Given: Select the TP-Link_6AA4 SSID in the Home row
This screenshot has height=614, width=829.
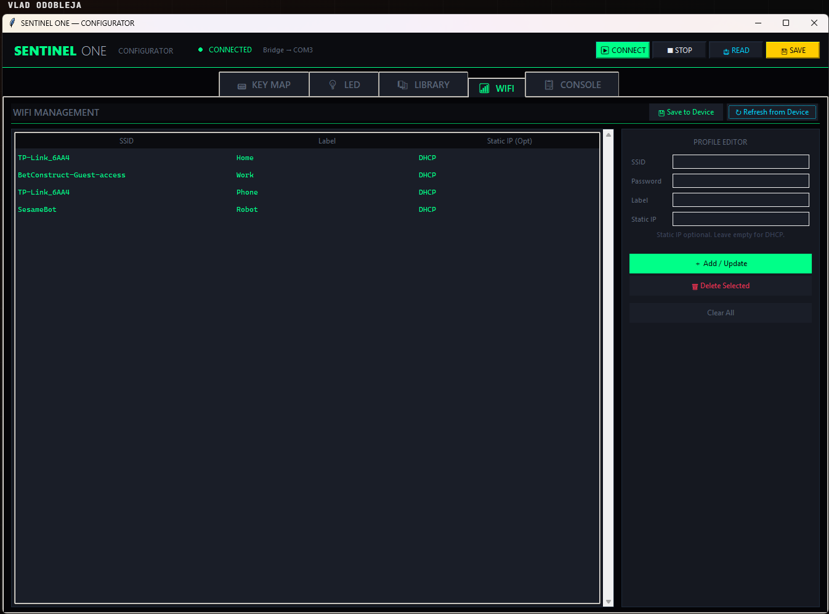Looking at the screenshot, I should click(x=44, y=158).
